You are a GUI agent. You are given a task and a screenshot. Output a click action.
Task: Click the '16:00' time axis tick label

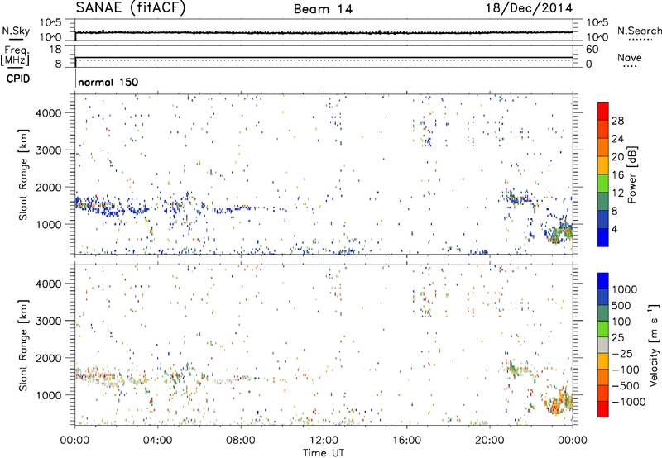[406, 441]
